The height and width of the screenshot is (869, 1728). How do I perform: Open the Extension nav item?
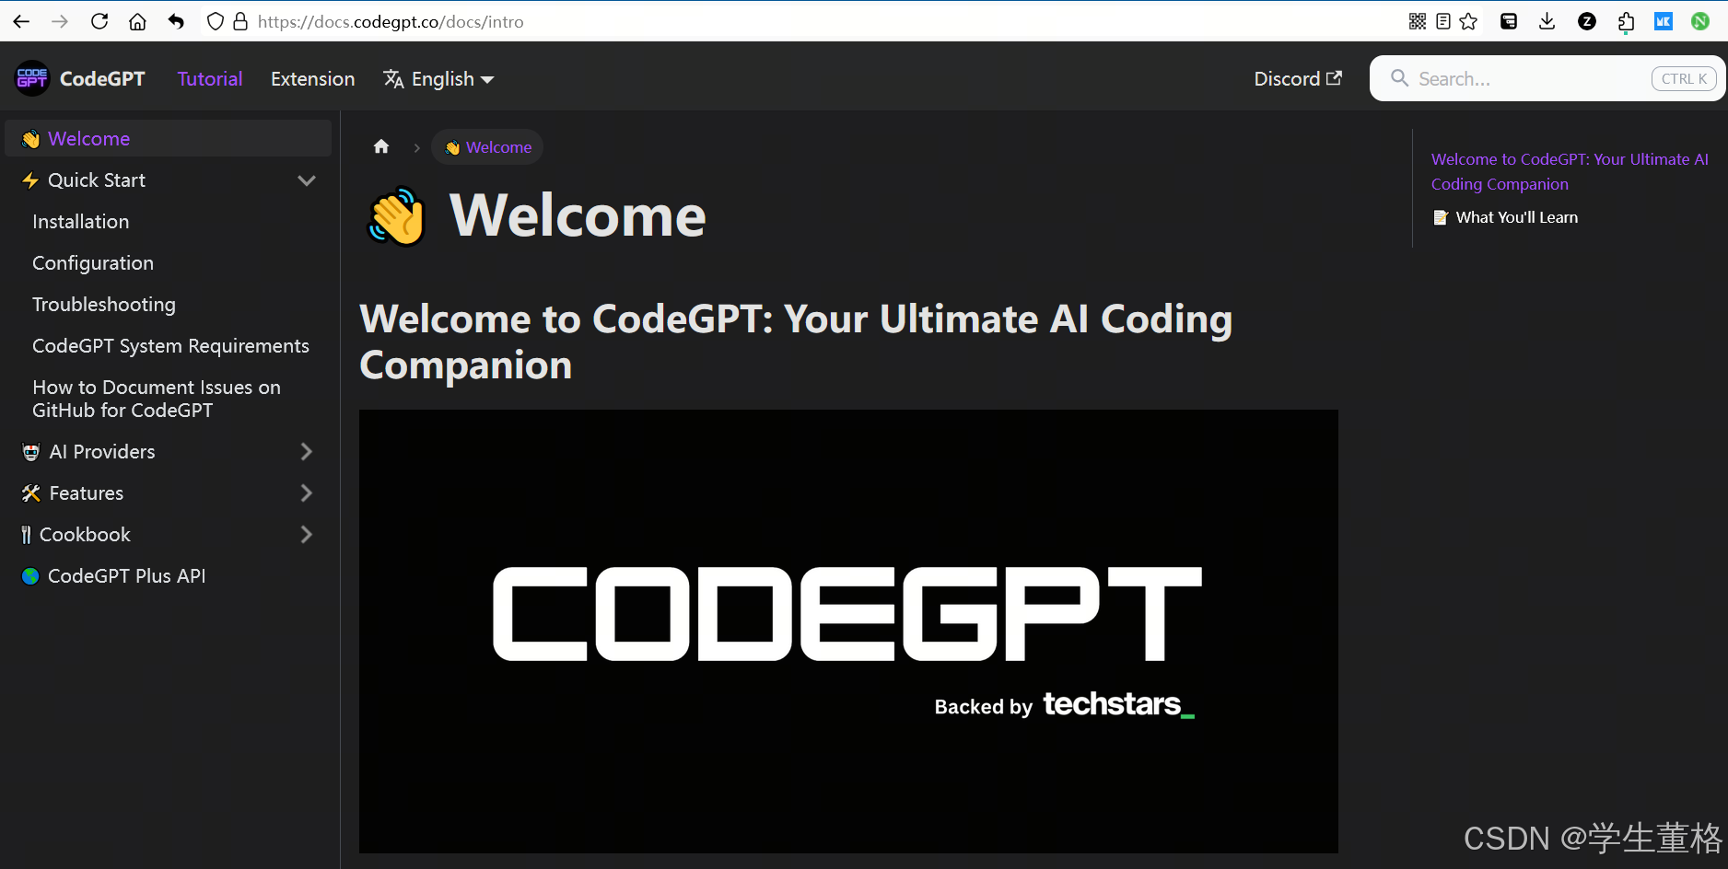click(313, 79)
